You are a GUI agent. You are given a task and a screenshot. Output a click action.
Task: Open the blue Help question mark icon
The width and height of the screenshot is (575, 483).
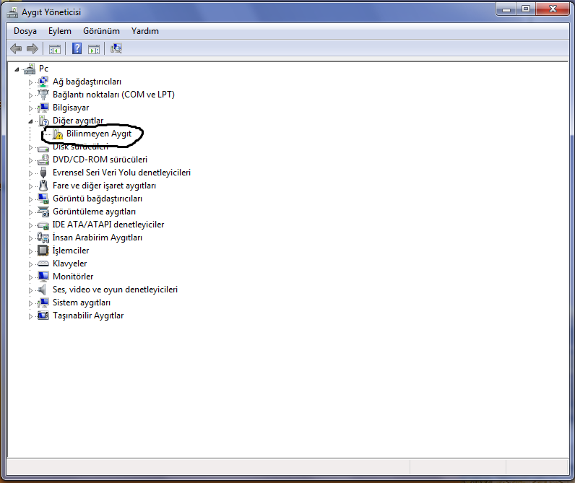click(77, 48)
